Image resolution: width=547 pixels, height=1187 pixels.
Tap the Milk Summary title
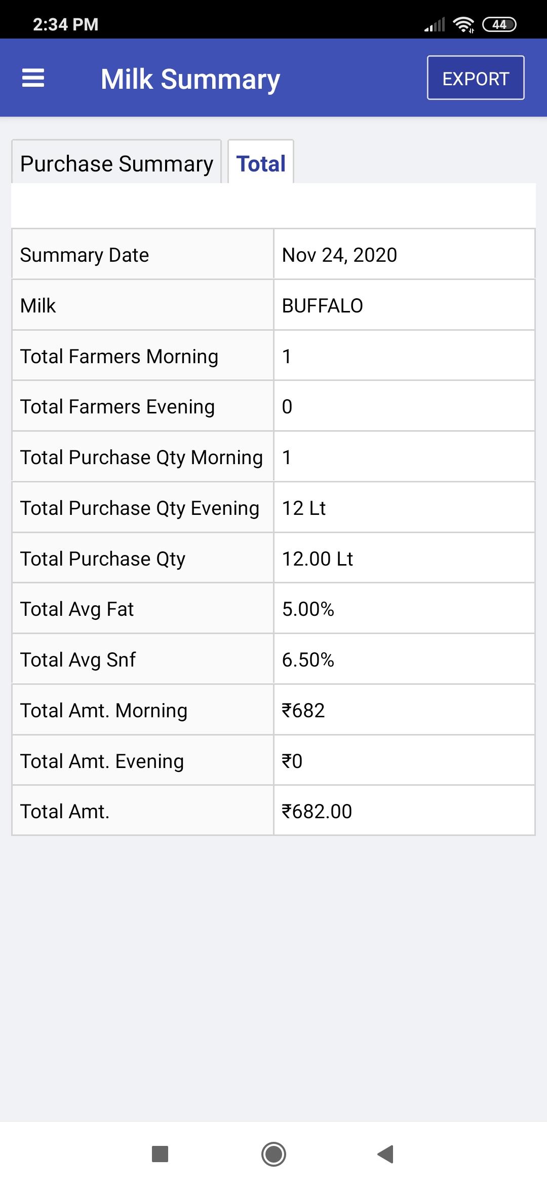(x=190, y=79)
